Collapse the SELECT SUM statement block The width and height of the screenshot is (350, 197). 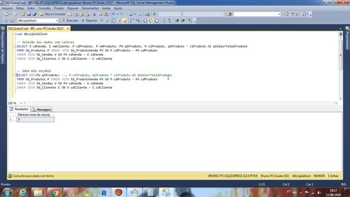pyautogui.click(x=15, y=75)
